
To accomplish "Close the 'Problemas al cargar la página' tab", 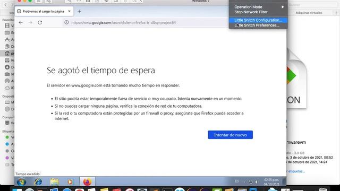I will tap(69, 11).
